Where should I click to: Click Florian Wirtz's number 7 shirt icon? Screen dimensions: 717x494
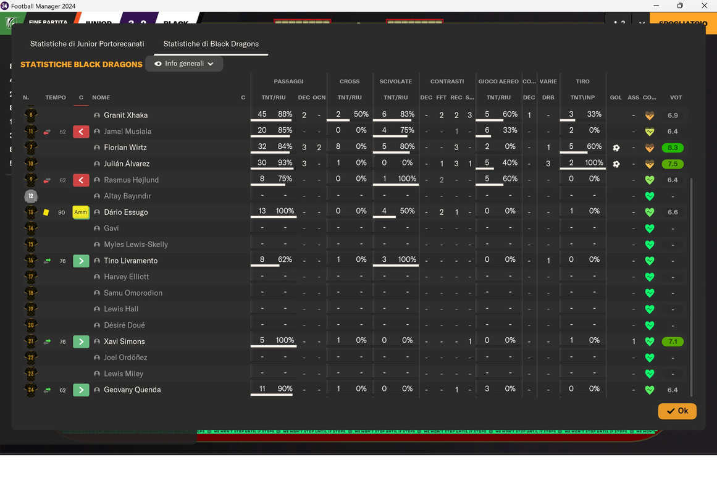(31, 148)
